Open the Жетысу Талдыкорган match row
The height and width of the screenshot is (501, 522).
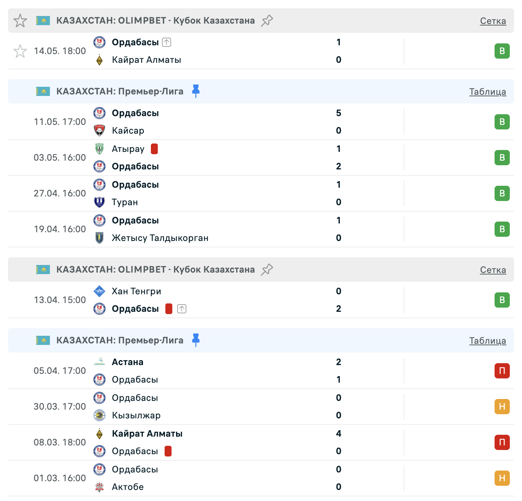(261, 229)
